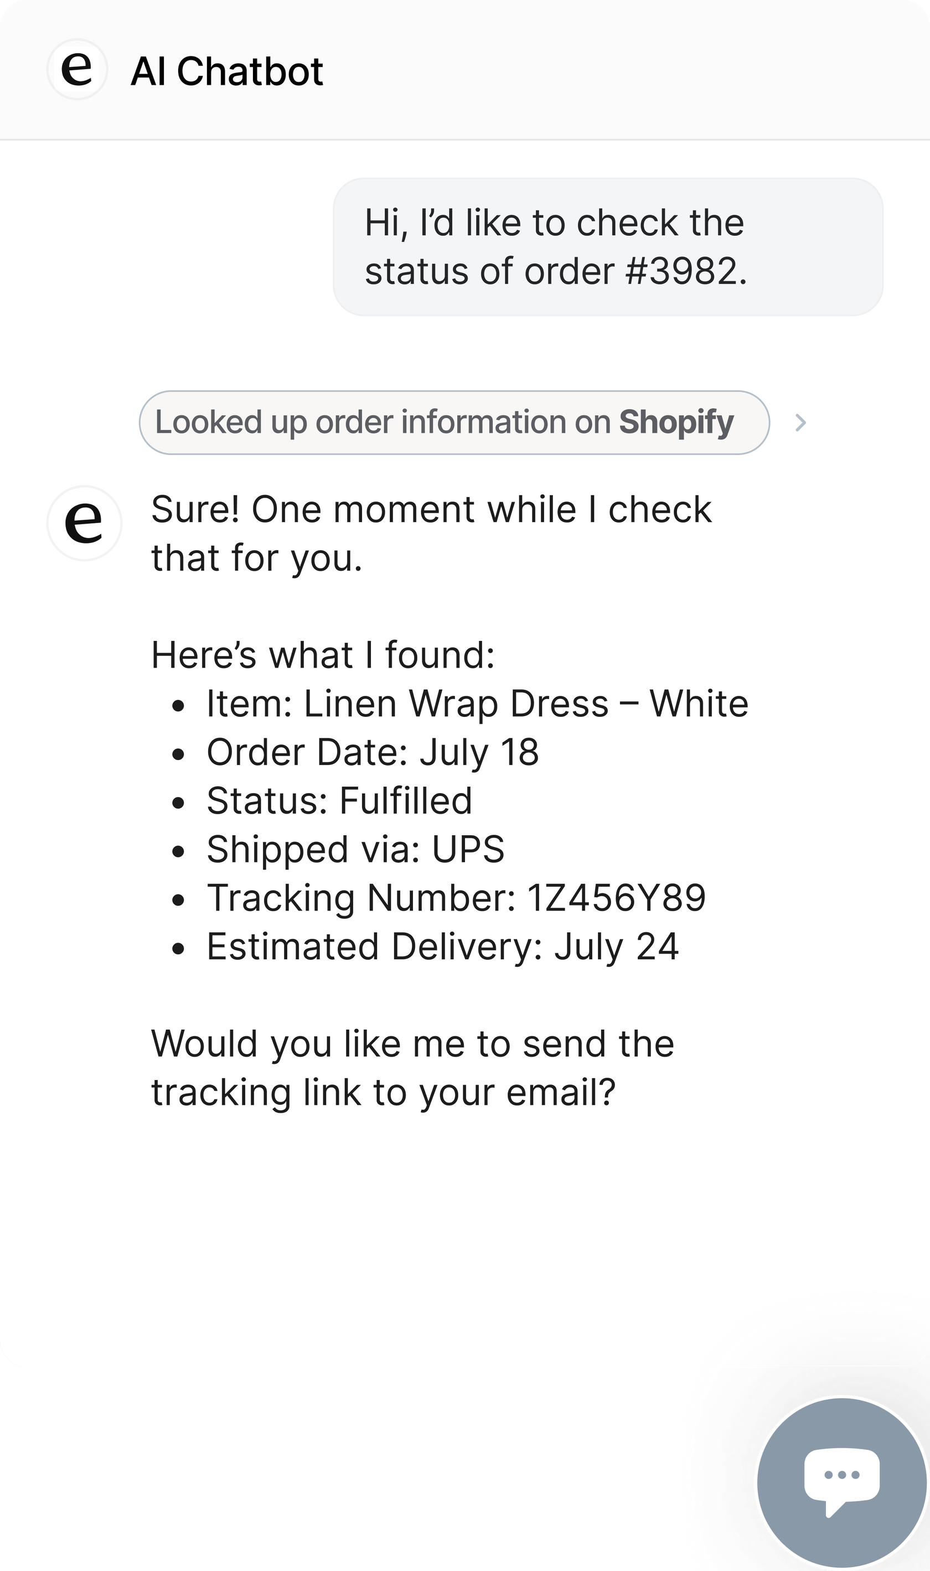Click the 'Estimated Delivery: July 24' entry
The image size is (930, 1571).
[442, 947]
